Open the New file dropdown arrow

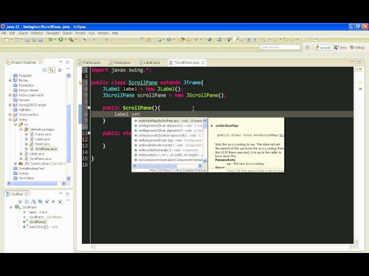tap(11, 40)
